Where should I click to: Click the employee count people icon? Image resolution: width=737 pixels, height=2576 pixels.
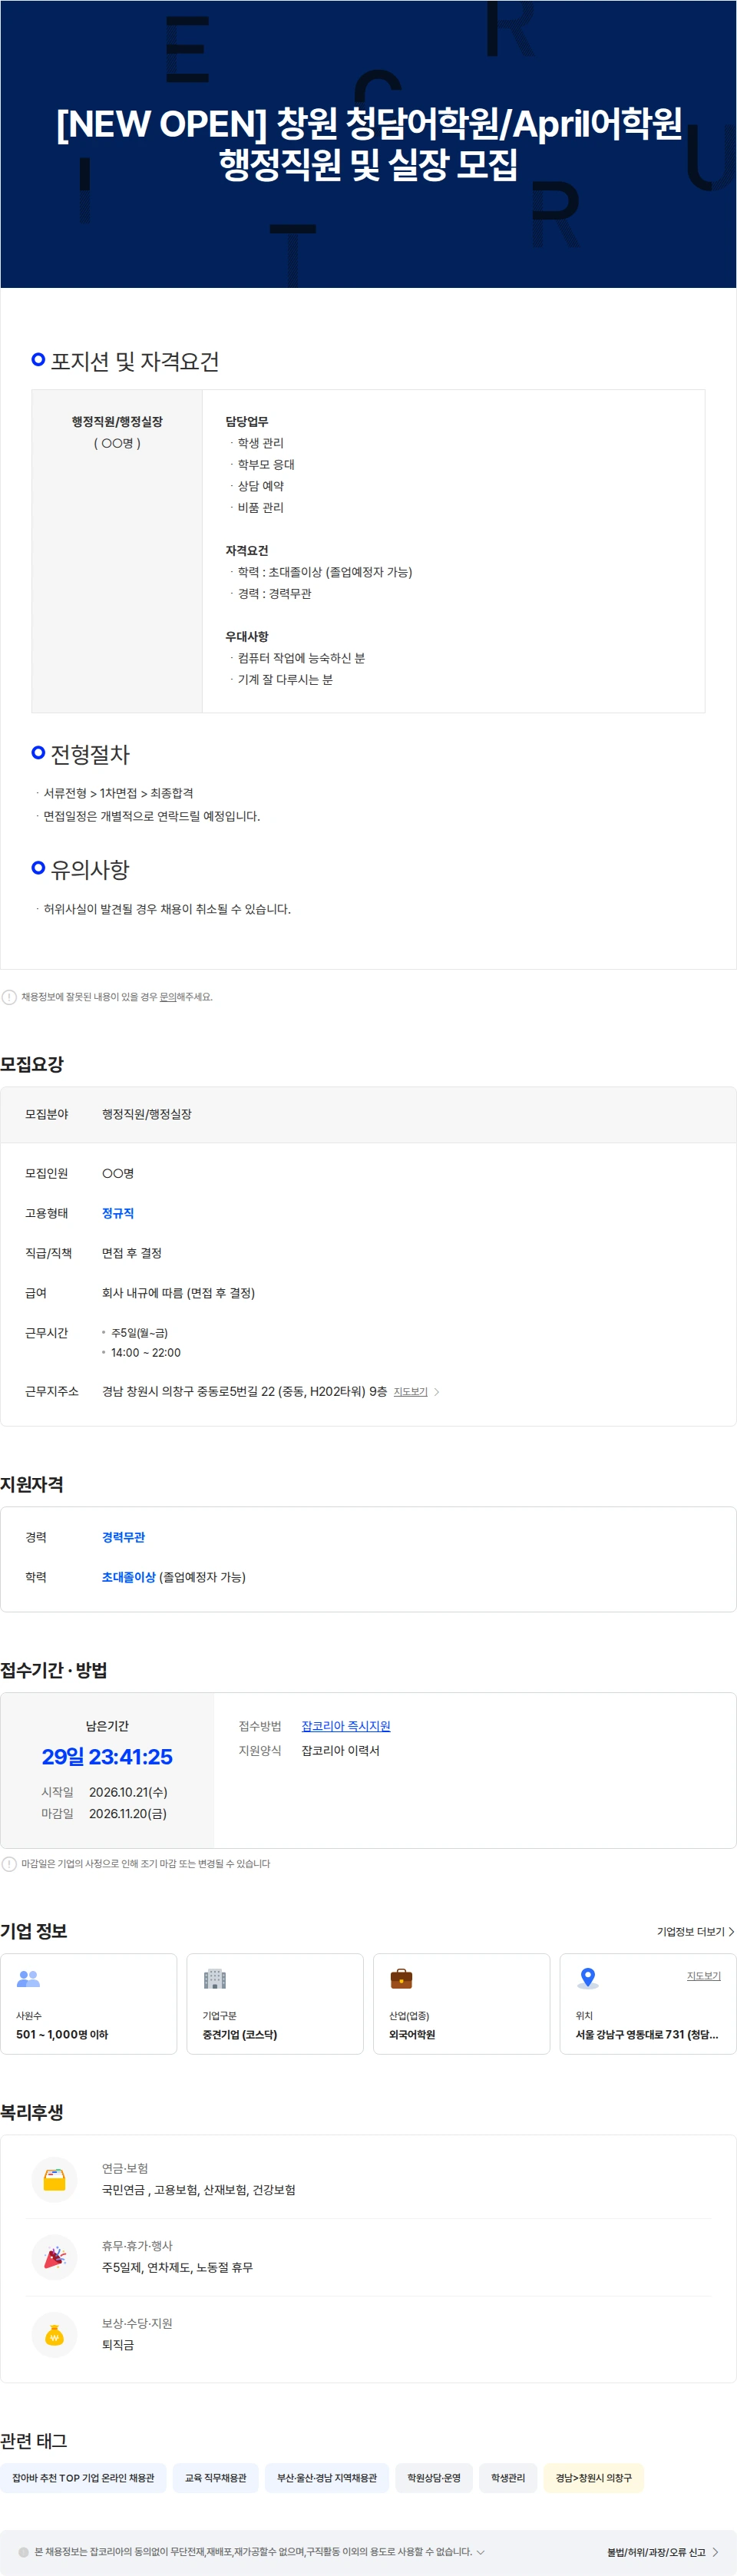click(28, 1978)
